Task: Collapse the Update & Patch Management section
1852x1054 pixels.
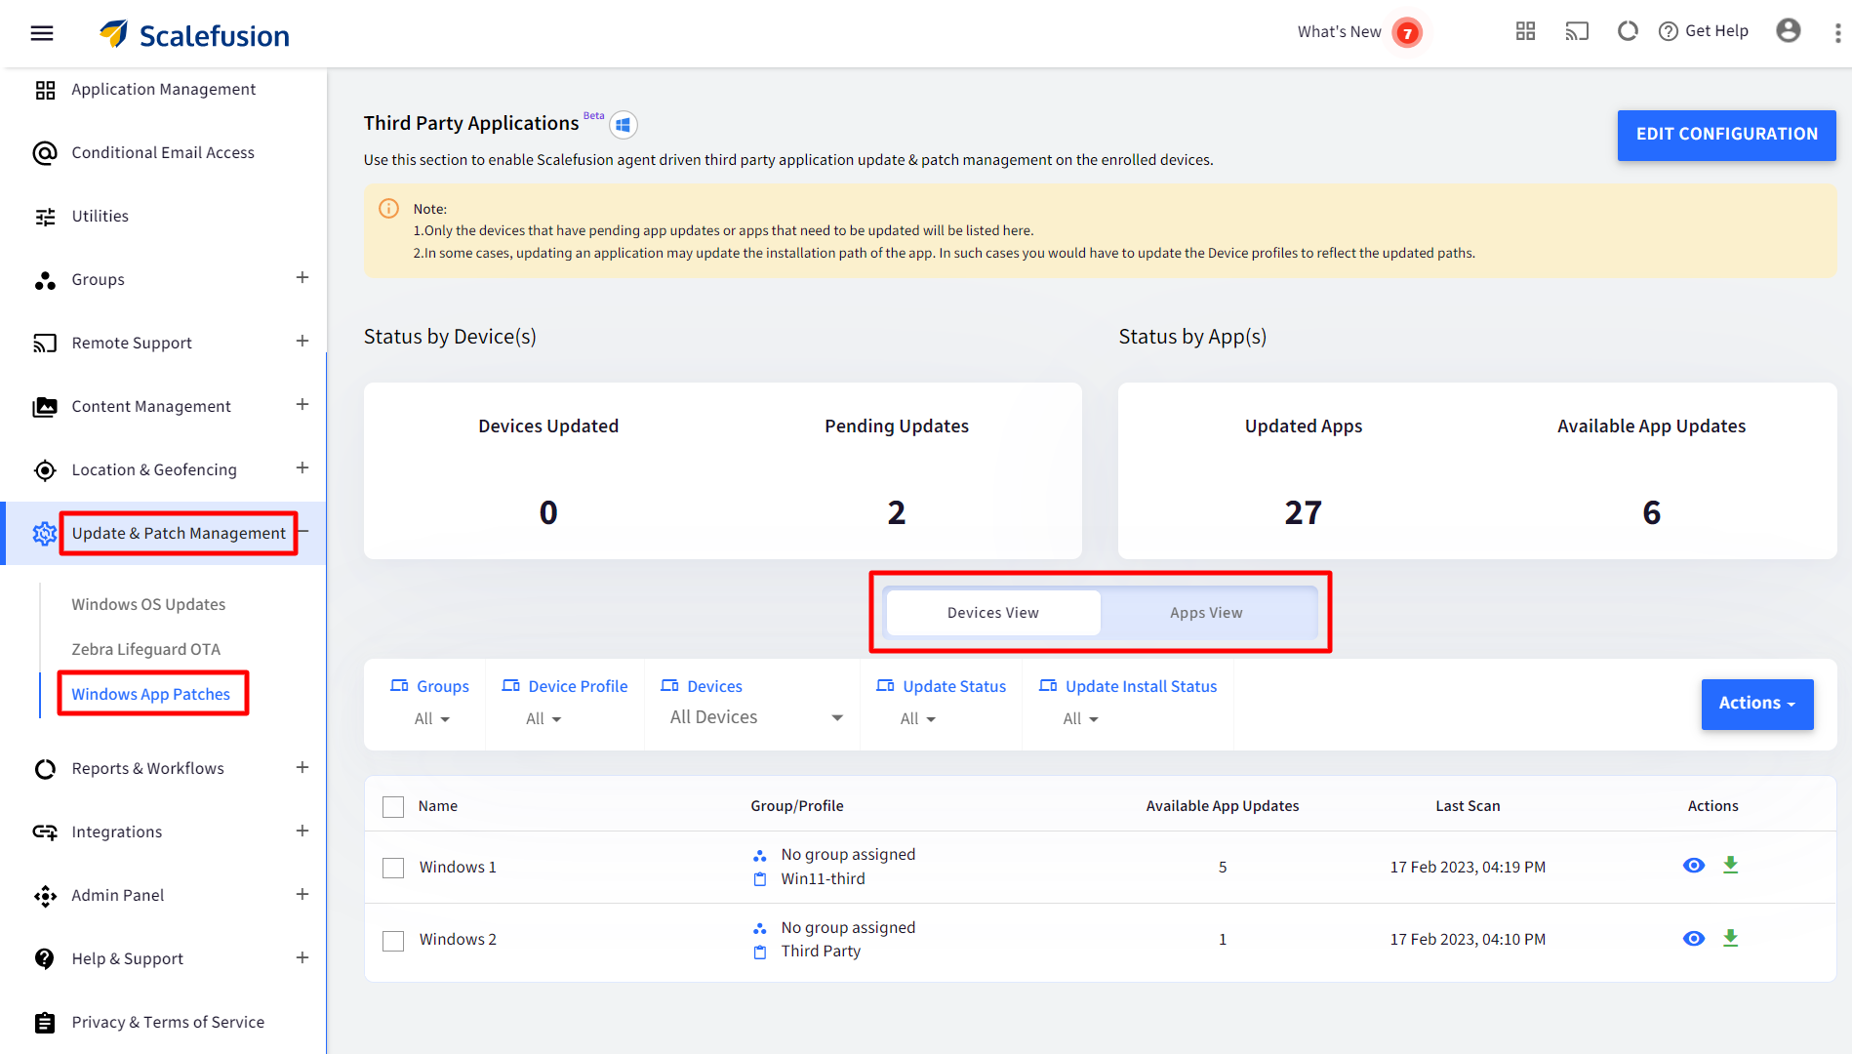Action: coord(304,532)
